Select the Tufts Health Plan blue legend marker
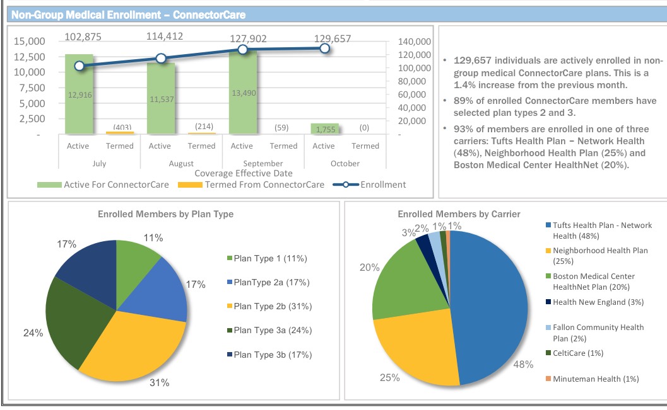This screenshot has width=667, height=410. point(548,225)
